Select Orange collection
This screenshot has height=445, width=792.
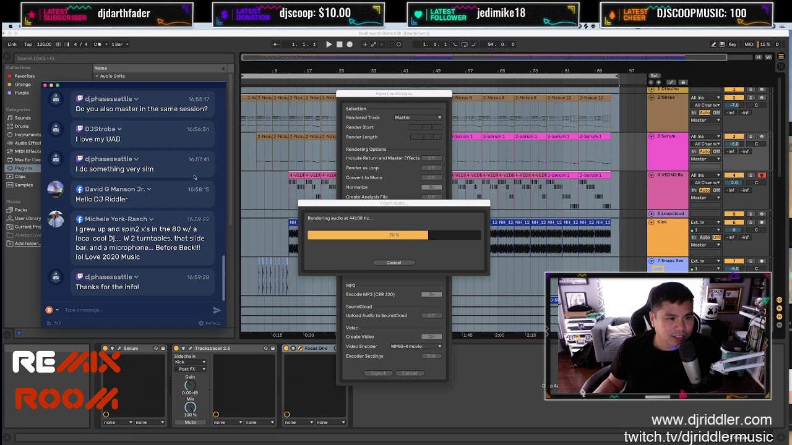[19, 85]
